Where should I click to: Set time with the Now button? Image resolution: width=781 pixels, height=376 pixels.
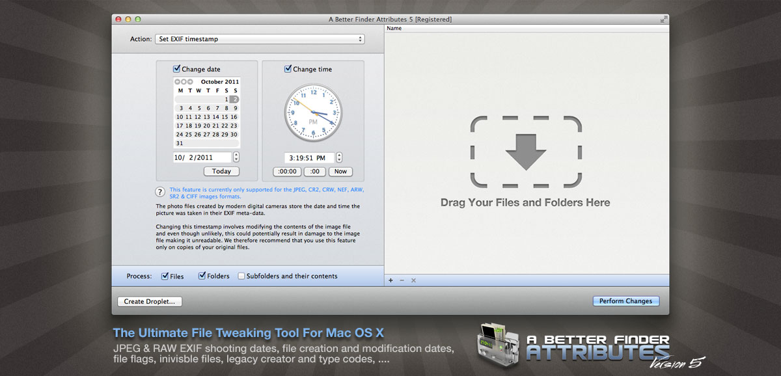point(340,172)
